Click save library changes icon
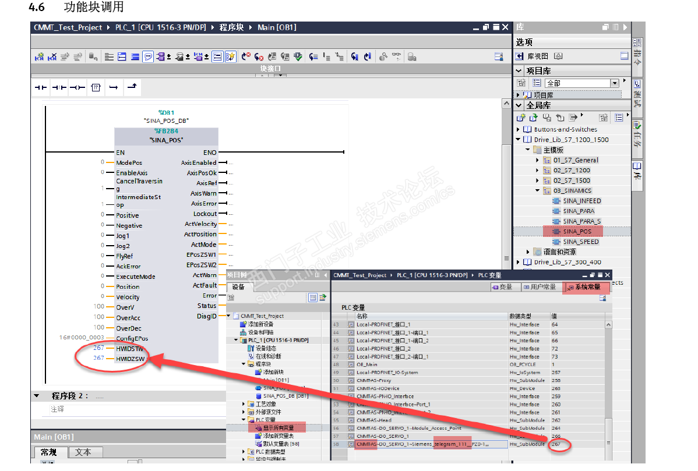Image resolution: width=698 pixels, height=471 pixels. pyautogui.click(x=547, y=118)
